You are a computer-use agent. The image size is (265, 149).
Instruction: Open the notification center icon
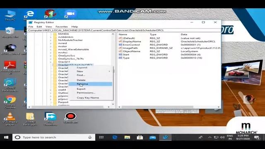tap(257, 137)
